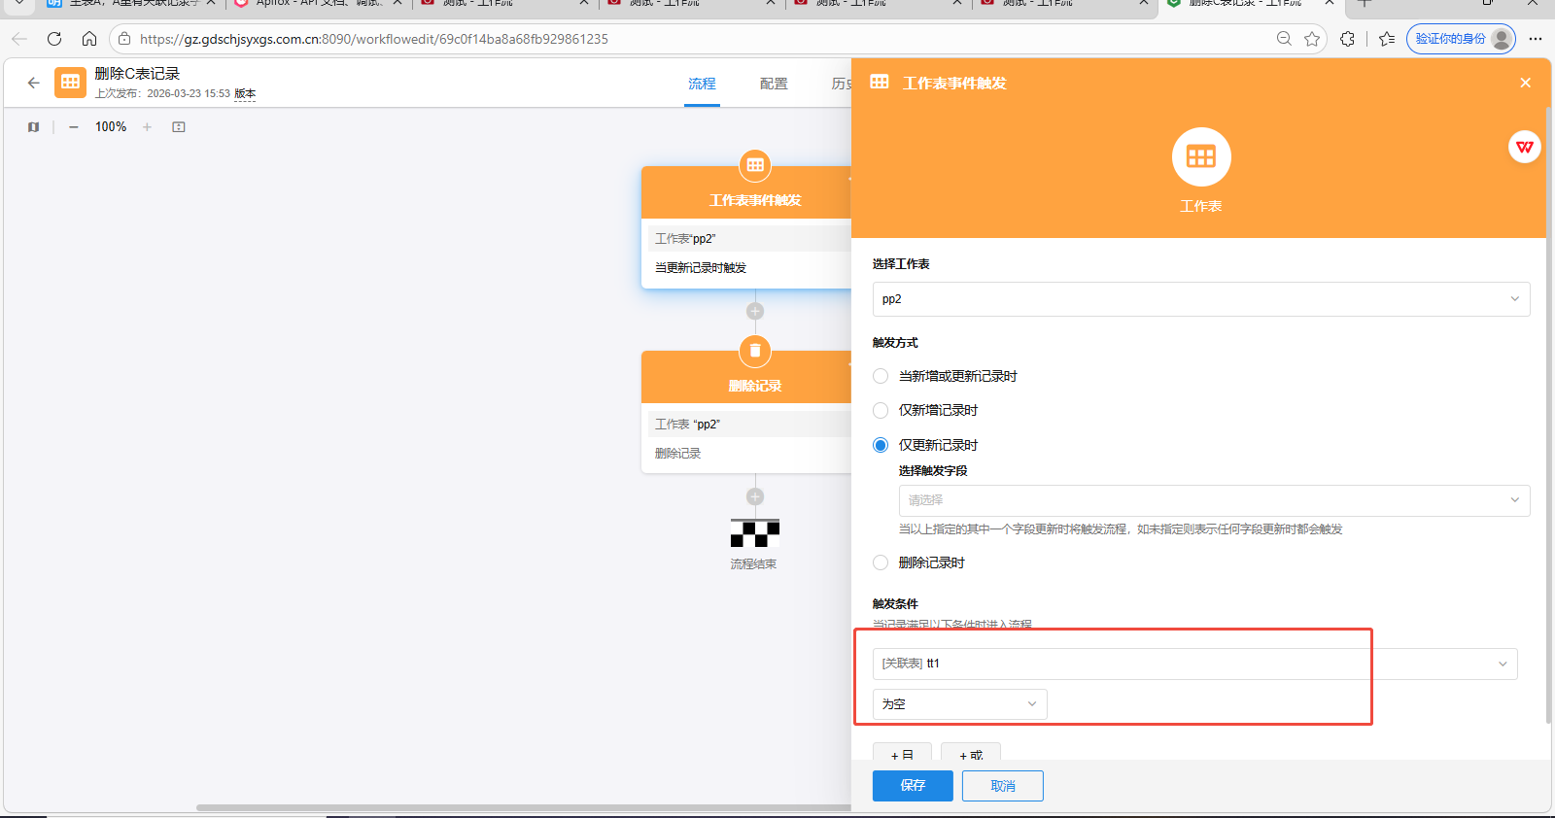
Task: Click the 保存 button
Action: pos(913,786)
